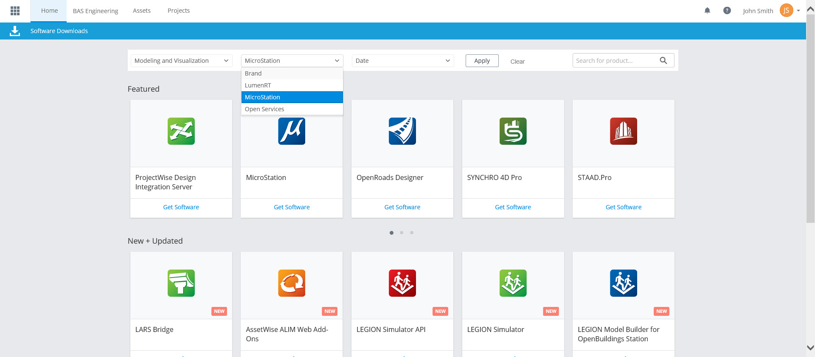This screenshot has height=357, width=815.
Task: Get Software for OpenRoads Designer
Action: pyautogui.click(x=402, y=207)
